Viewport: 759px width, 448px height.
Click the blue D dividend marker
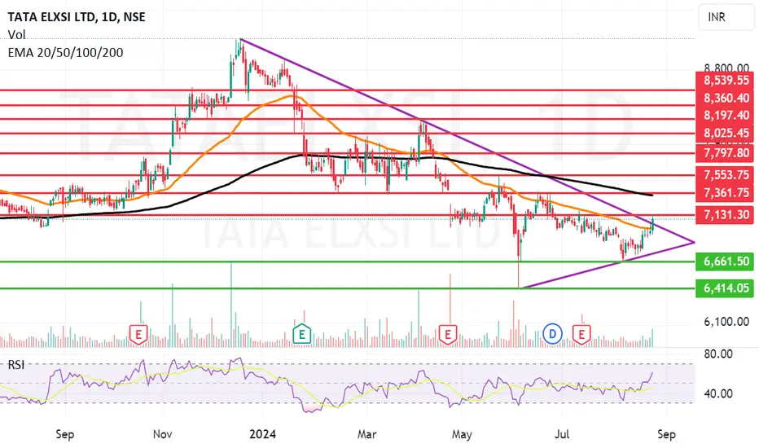552,334
